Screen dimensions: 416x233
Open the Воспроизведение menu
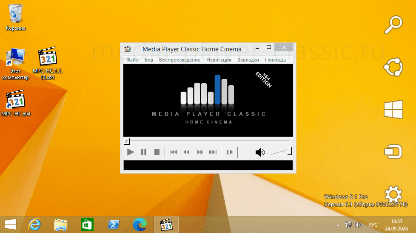pyautogui.click(x=180, y=60)
